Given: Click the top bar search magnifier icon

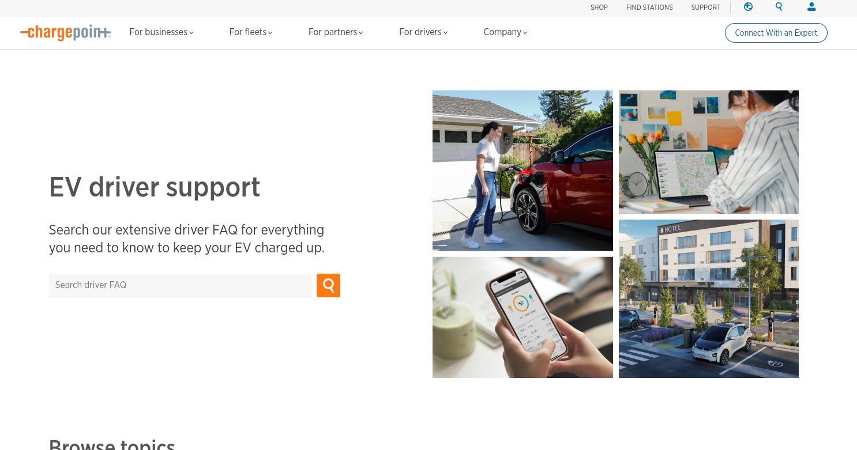Looking at the screenshot, I should (x=779, y=7).
